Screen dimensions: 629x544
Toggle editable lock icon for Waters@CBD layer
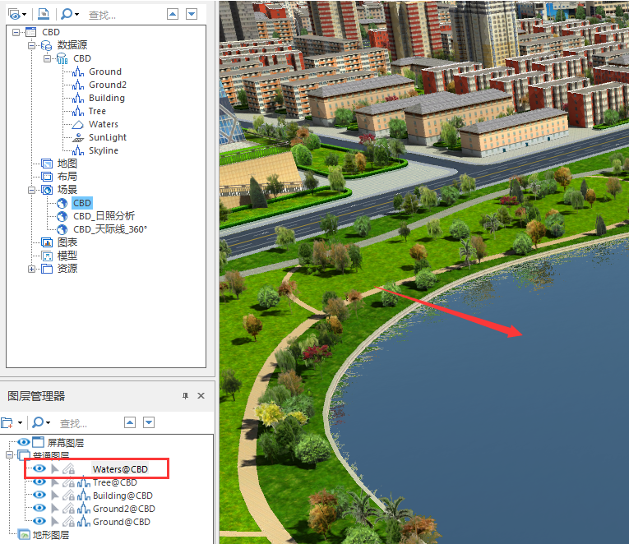click(68, 468)
